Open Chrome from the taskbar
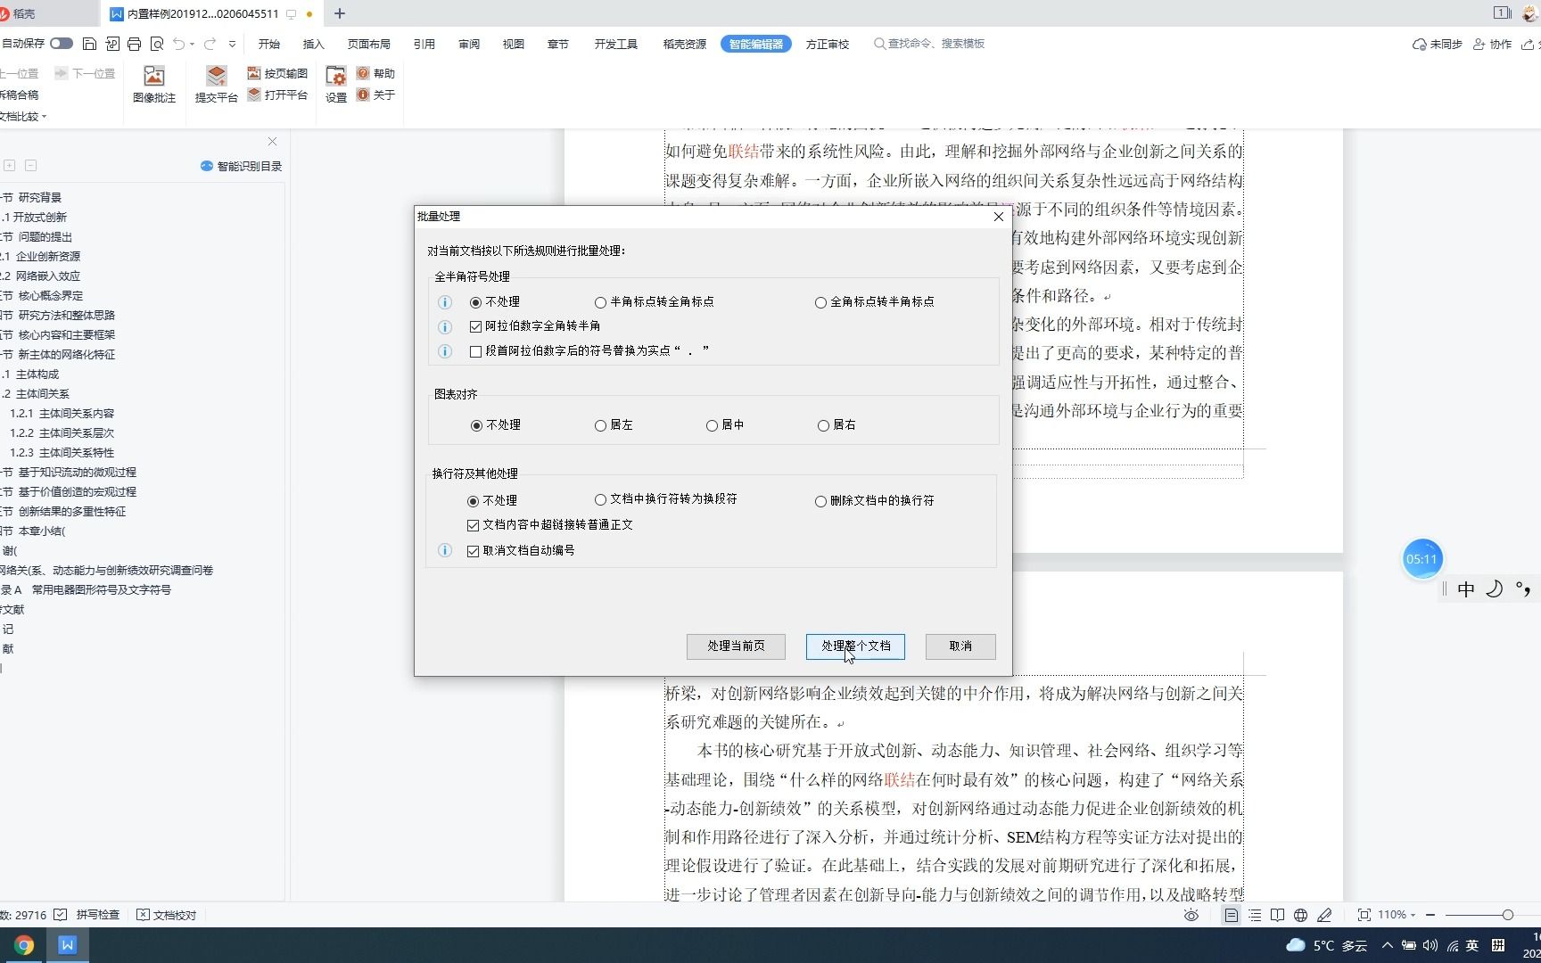Viewport: 1541px width, 963px height. coord(24,945)
